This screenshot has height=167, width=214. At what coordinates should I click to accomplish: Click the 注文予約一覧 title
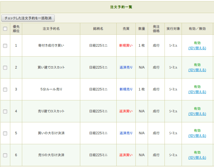point(121,7)
